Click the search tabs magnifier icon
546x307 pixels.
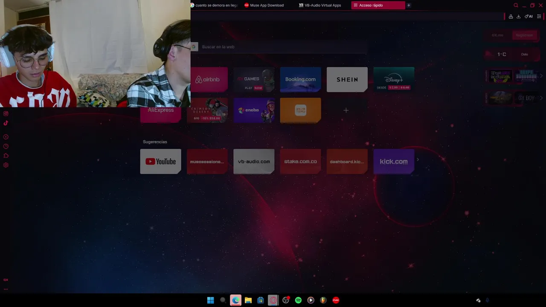[516, 6]
